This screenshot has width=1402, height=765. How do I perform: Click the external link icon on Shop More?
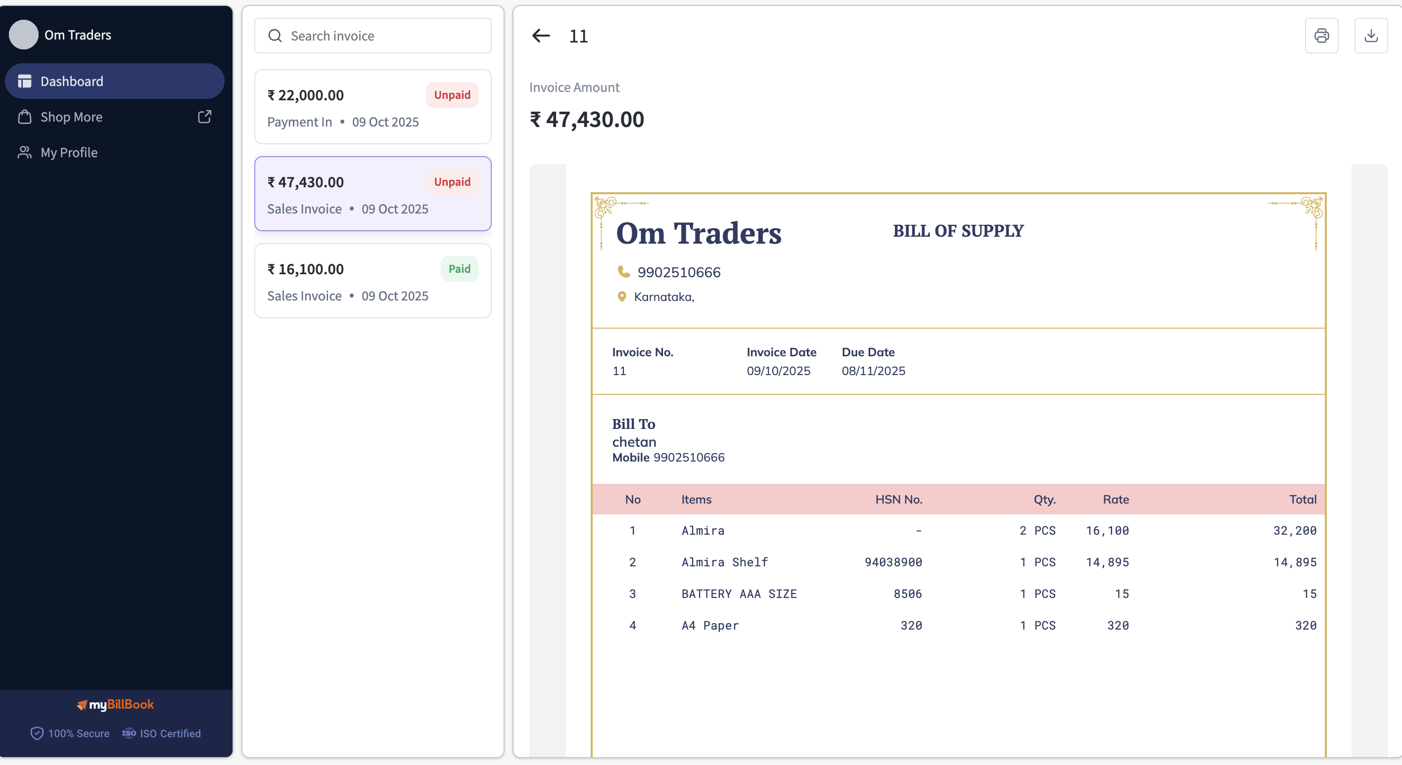pyautogui.click(x=205, y=116)
